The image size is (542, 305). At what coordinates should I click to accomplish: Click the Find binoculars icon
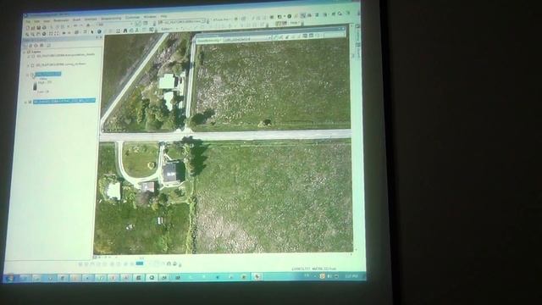pyautogui.click(x=125, y=30)
